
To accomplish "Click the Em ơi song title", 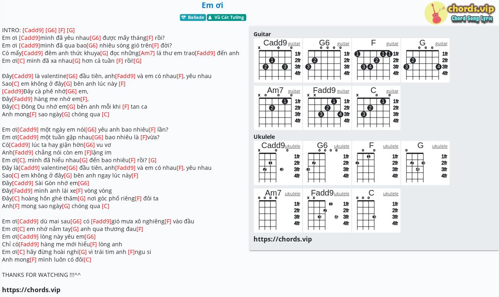I will pyautogui.click(x=212, y=5).
